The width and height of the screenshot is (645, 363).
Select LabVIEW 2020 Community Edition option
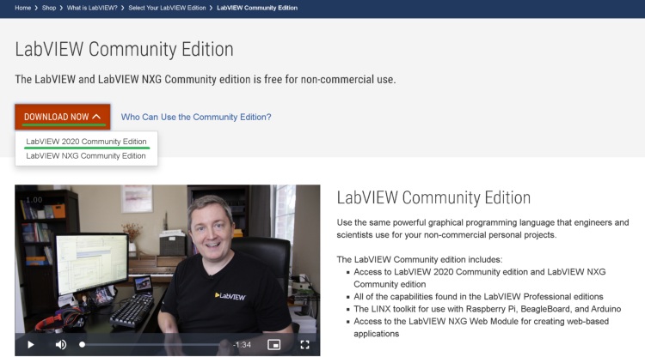pyautogui.click(x=86, y=142)
